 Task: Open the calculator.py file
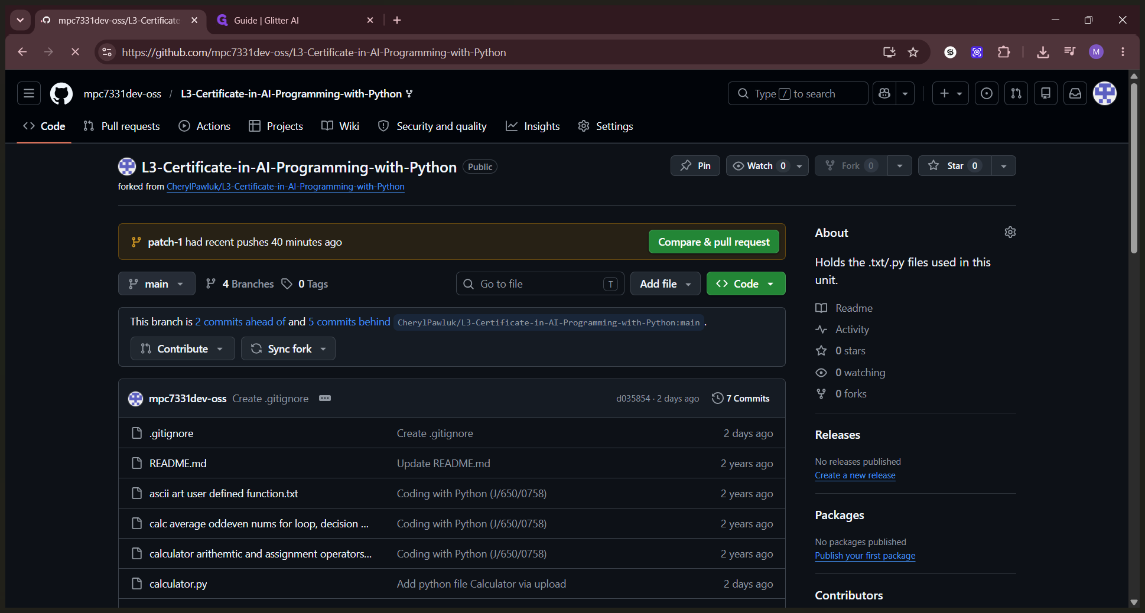(178, 584)
